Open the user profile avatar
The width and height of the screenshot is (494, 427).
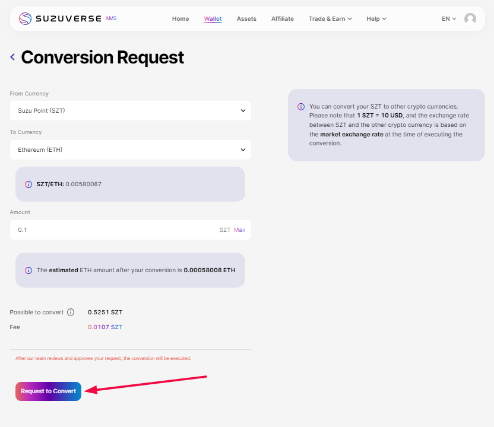[470, 19]
